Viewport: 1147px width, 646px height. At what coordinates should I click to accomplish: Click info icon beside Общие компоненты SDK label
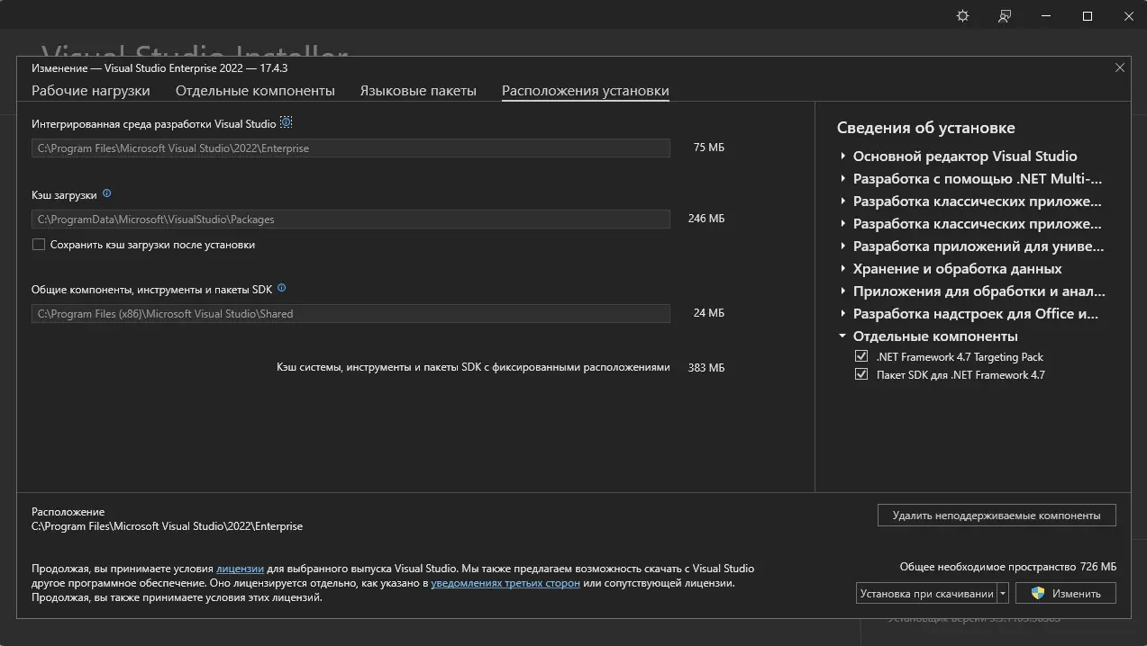pos(282,289)
